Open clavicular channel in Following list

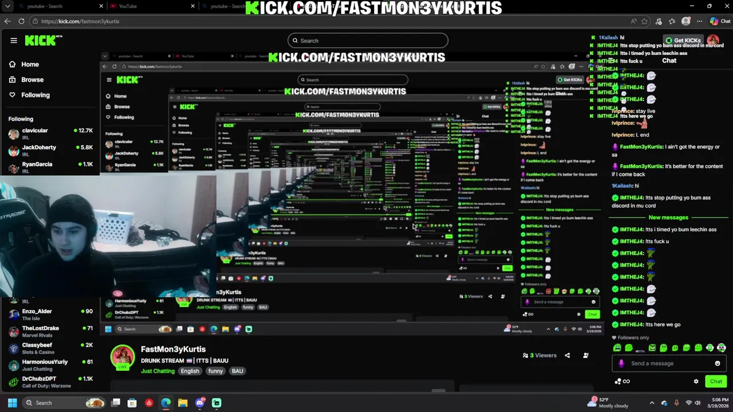(x=50, y=134)
